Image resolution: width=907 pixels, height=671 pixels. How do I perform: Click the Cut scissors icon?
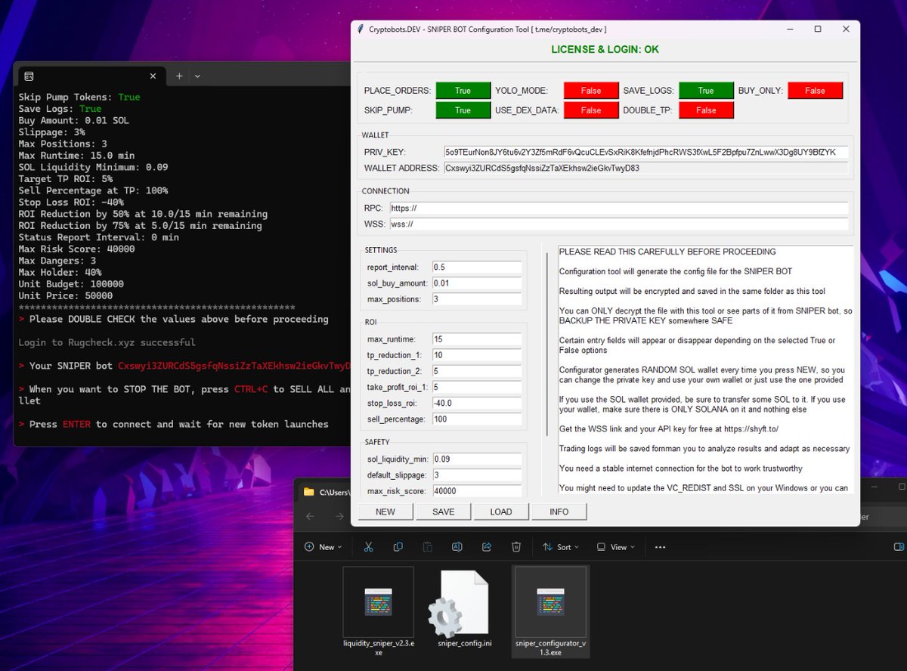point(368,547)
